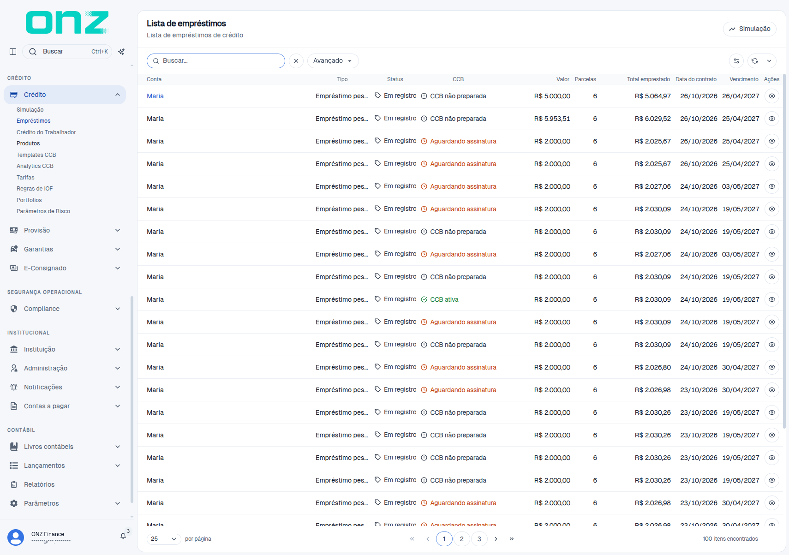This screenshot has height=555, width=789.
Task: Expand the Provisão section
Action: 65,230
